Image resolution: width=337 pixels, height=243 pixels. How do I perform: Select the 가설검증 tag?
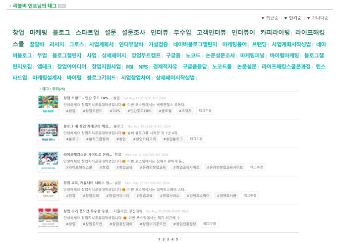(x=158, y=44)
